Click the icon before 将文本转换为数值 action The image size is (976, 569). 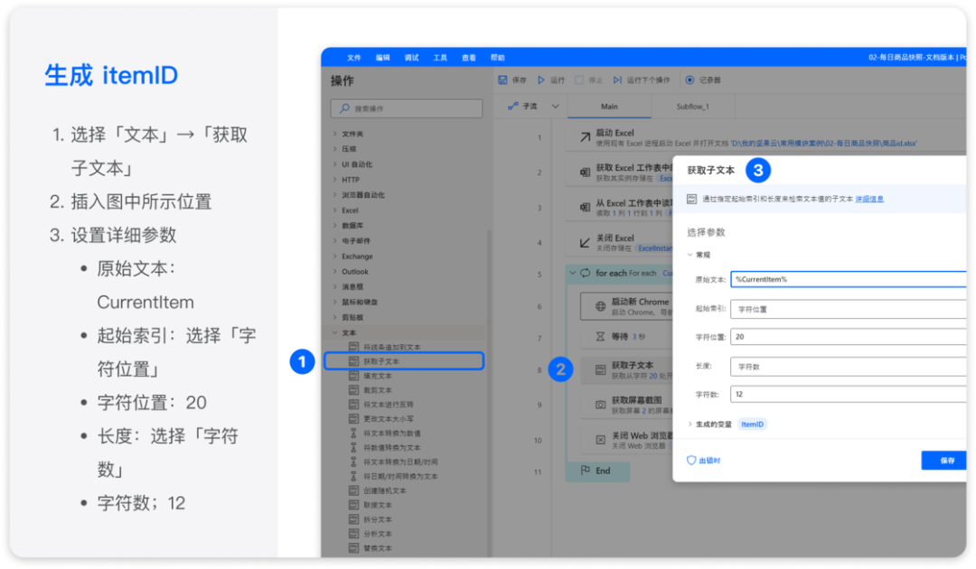point(353,433)
